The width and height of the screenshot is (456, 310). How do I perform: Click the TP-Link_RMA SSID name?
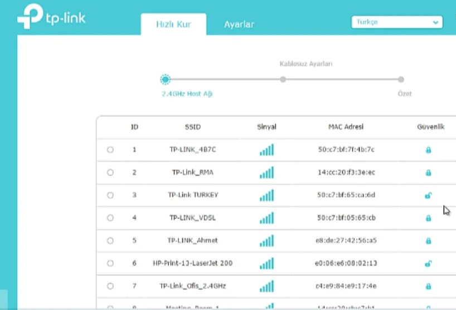point(192,173)
